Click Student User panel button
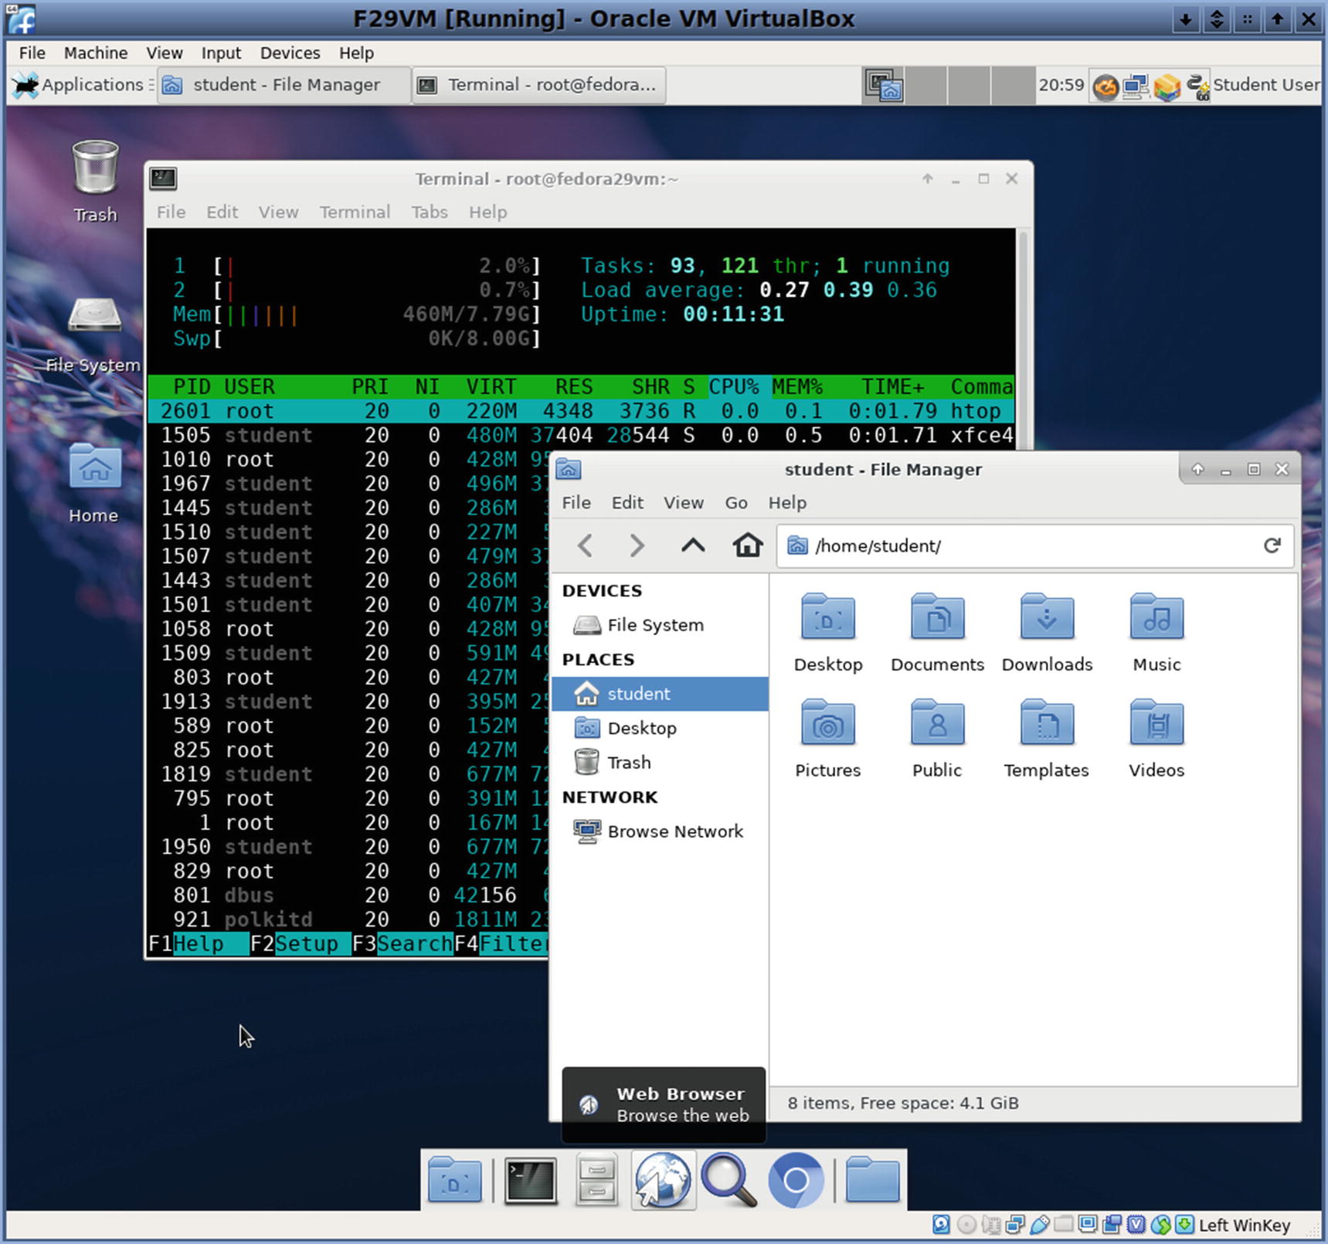 point(1265,85)
